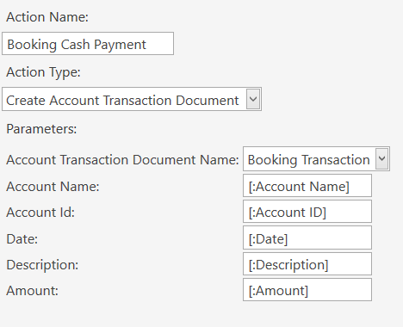Open the Action Type dropdown arrow
Viewport: 403px width, 327px height.
253,99
